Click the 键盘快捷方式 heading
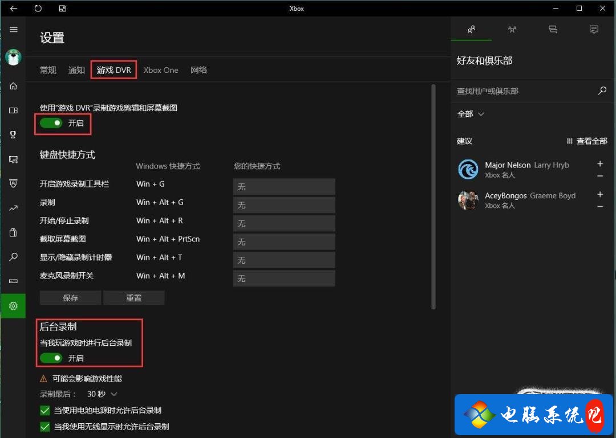Viewport: 616px width, 438px height. pos(67,155)
